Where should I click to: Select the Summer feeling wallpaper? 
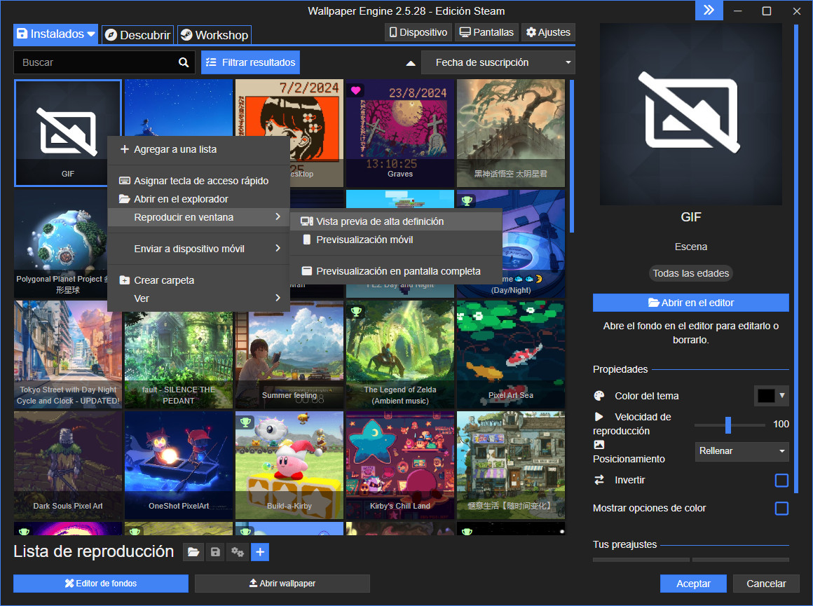[x=289, y=354]
